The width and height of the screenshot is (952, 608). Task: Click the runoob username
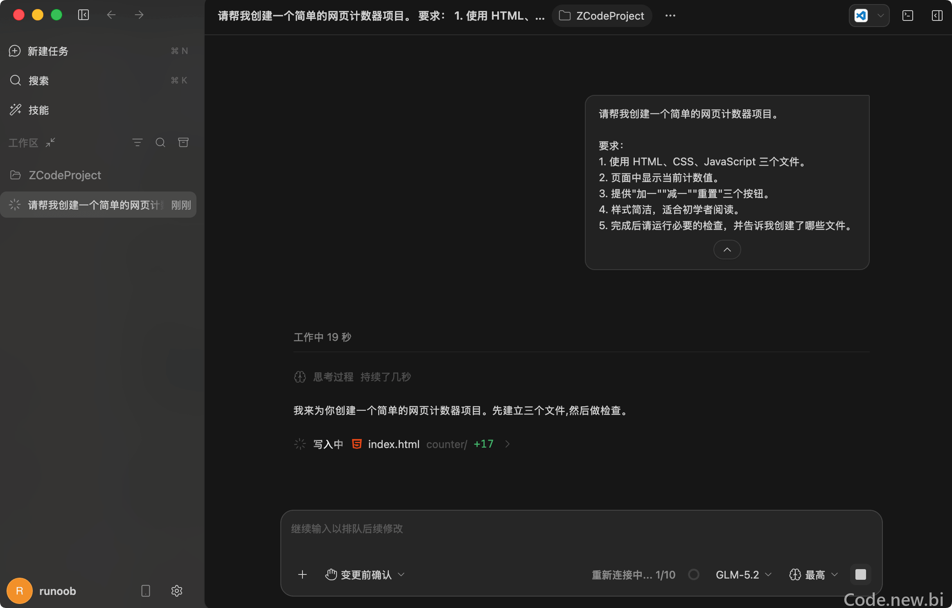click(x=58, y=591)
